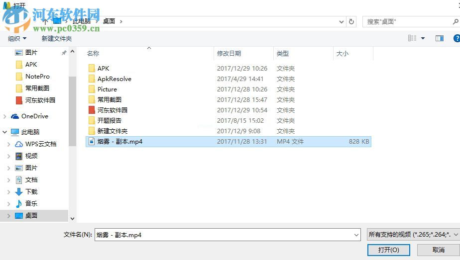Select the 新建文件夹 folder in list
The width and height of the screenshot is (460, 260).
click(x=113, y=131)
